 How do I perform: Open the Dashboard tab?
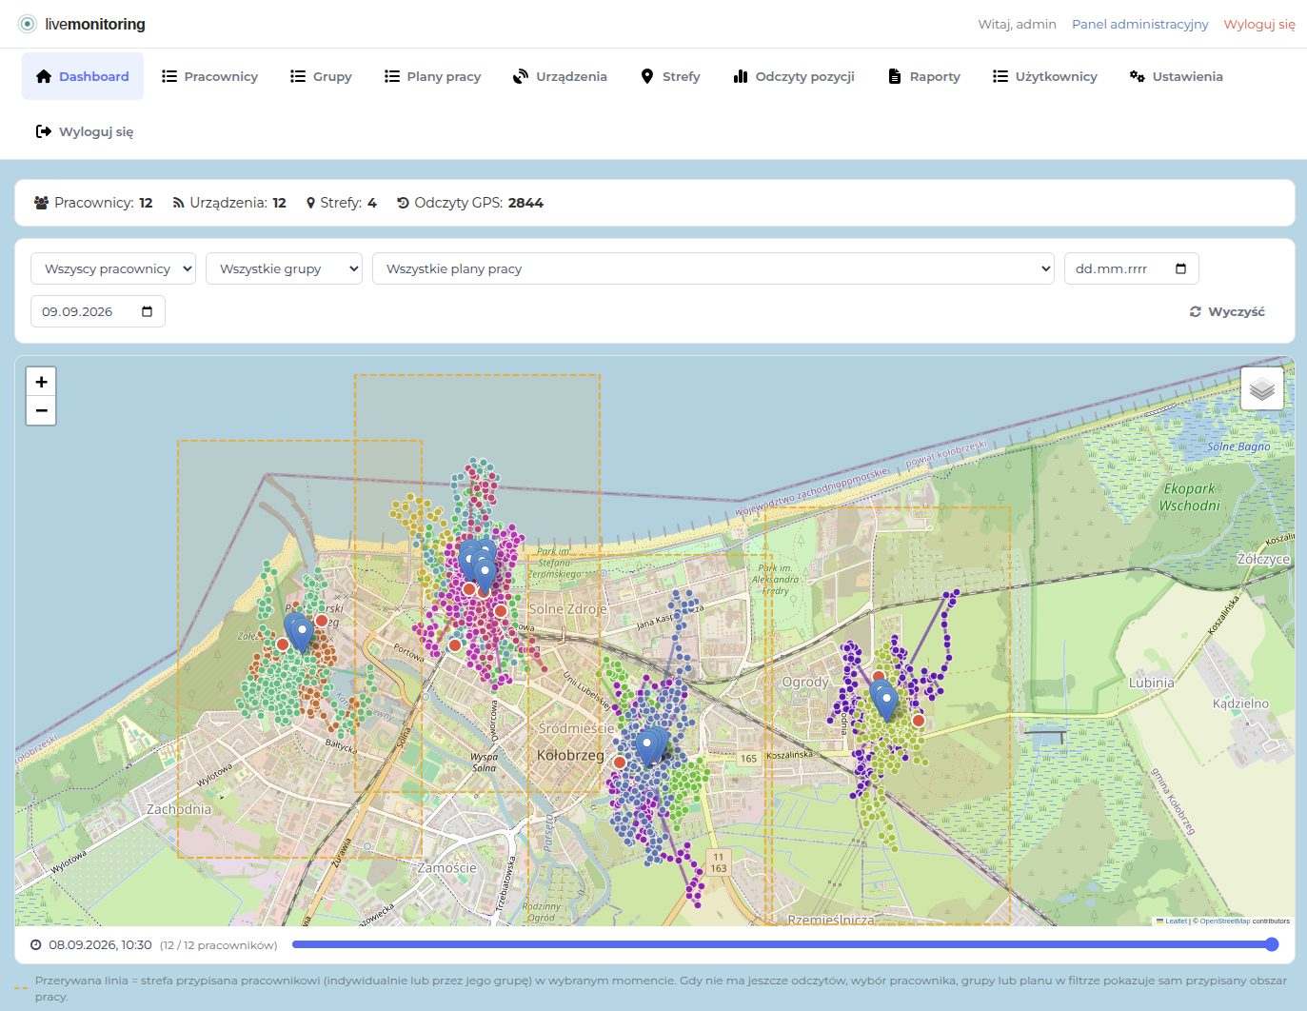click(x=83, y=76)
